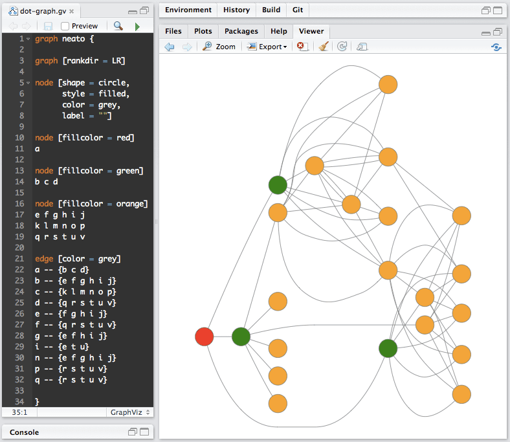This screenshot has width=510, height=442.
Task: Open the Help tab
Action: (x=279, y=31)
